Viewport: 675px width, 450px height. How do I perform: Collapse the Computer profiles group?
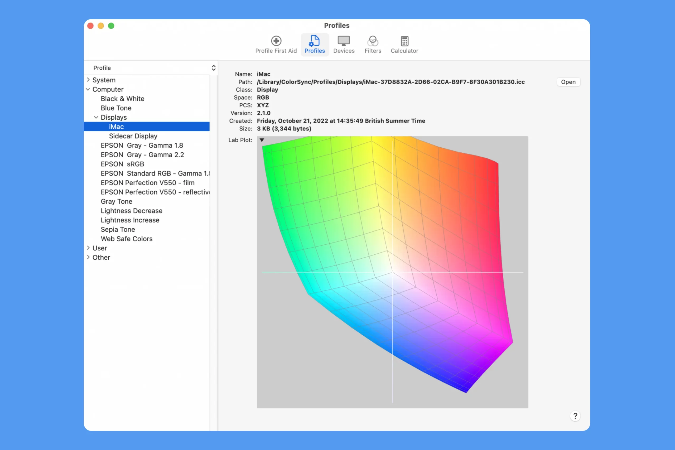88,89
